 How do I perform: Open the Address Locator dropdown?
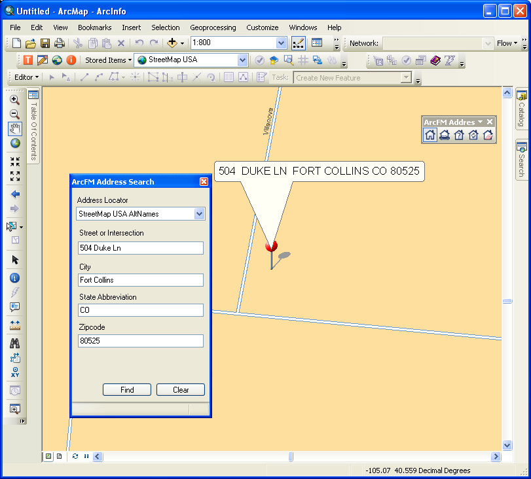[200, 214]
